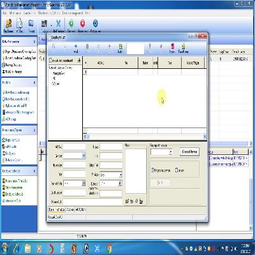Image resolution: width=255 pixels, height=255 pixels.
Task: Click the Import icon in Employee toolbar
Action: (x=172, y=48)
